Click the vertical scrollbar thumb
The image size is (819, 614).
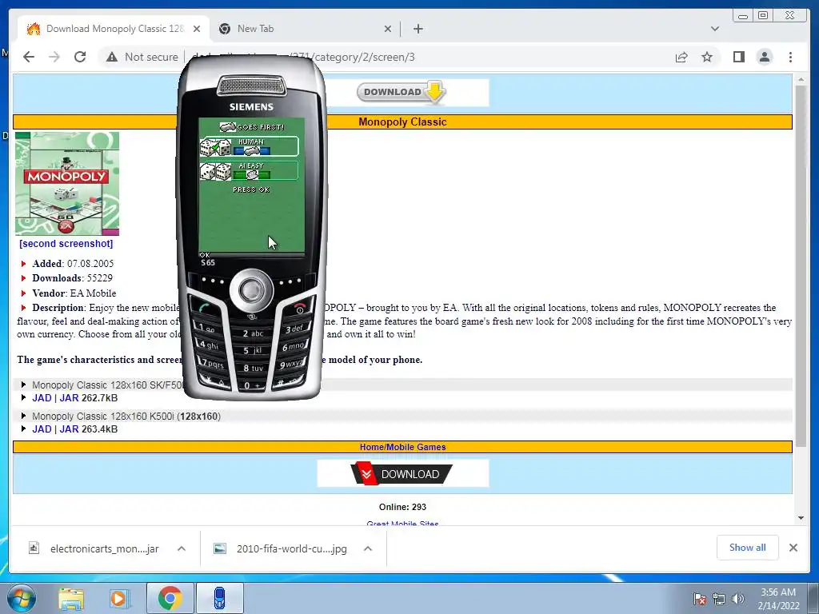tap(801, 266)
